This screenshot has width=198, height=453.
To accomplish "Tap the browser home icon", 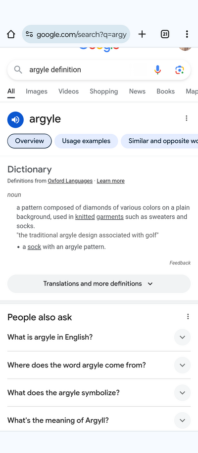I will coord(11,34).
